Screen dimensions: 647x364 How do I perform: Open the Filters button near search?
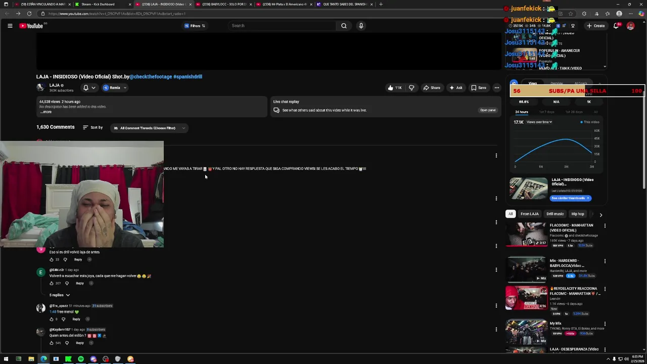195,26
